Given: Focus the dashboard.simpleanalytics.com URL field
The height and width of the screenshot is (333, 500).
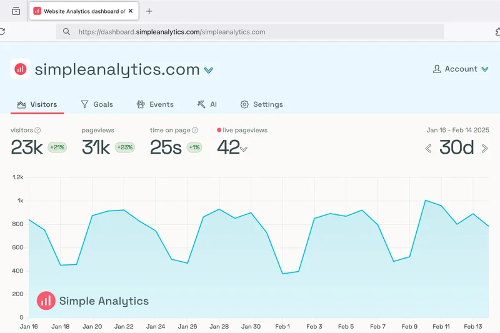Looking at the screenshot, I should point(249,31).
